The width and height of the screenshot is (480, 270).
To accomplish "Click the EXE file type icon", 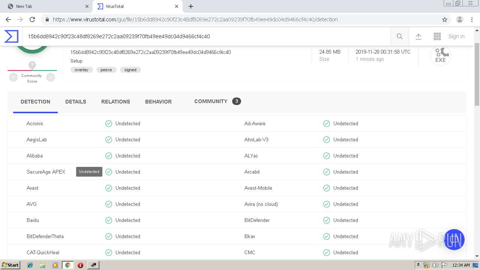I will [x=440, y=55].
